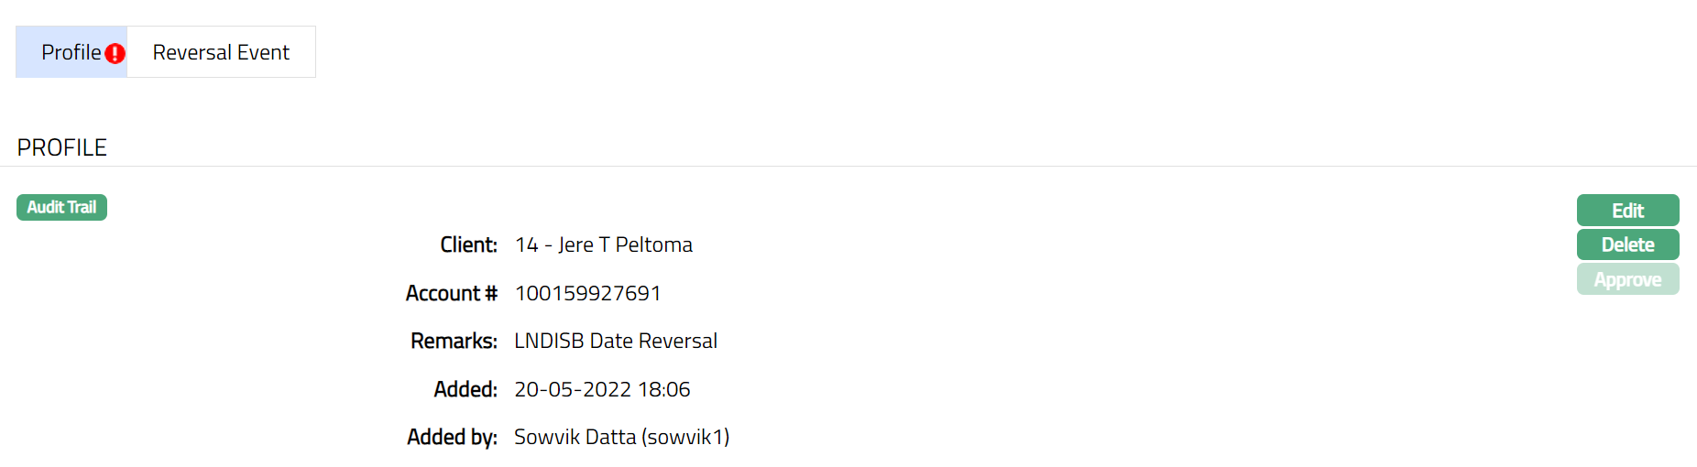
Task: Click the PROFILE section heading
Action: [62, 147]
